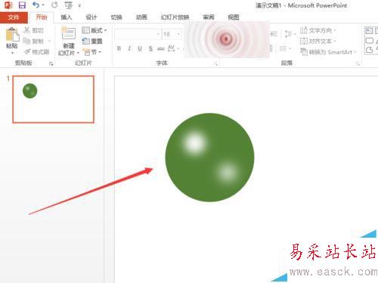Toggle strikethrough (abc) formatting
Viewport: 378px width, 283px height.
point(161,48)
